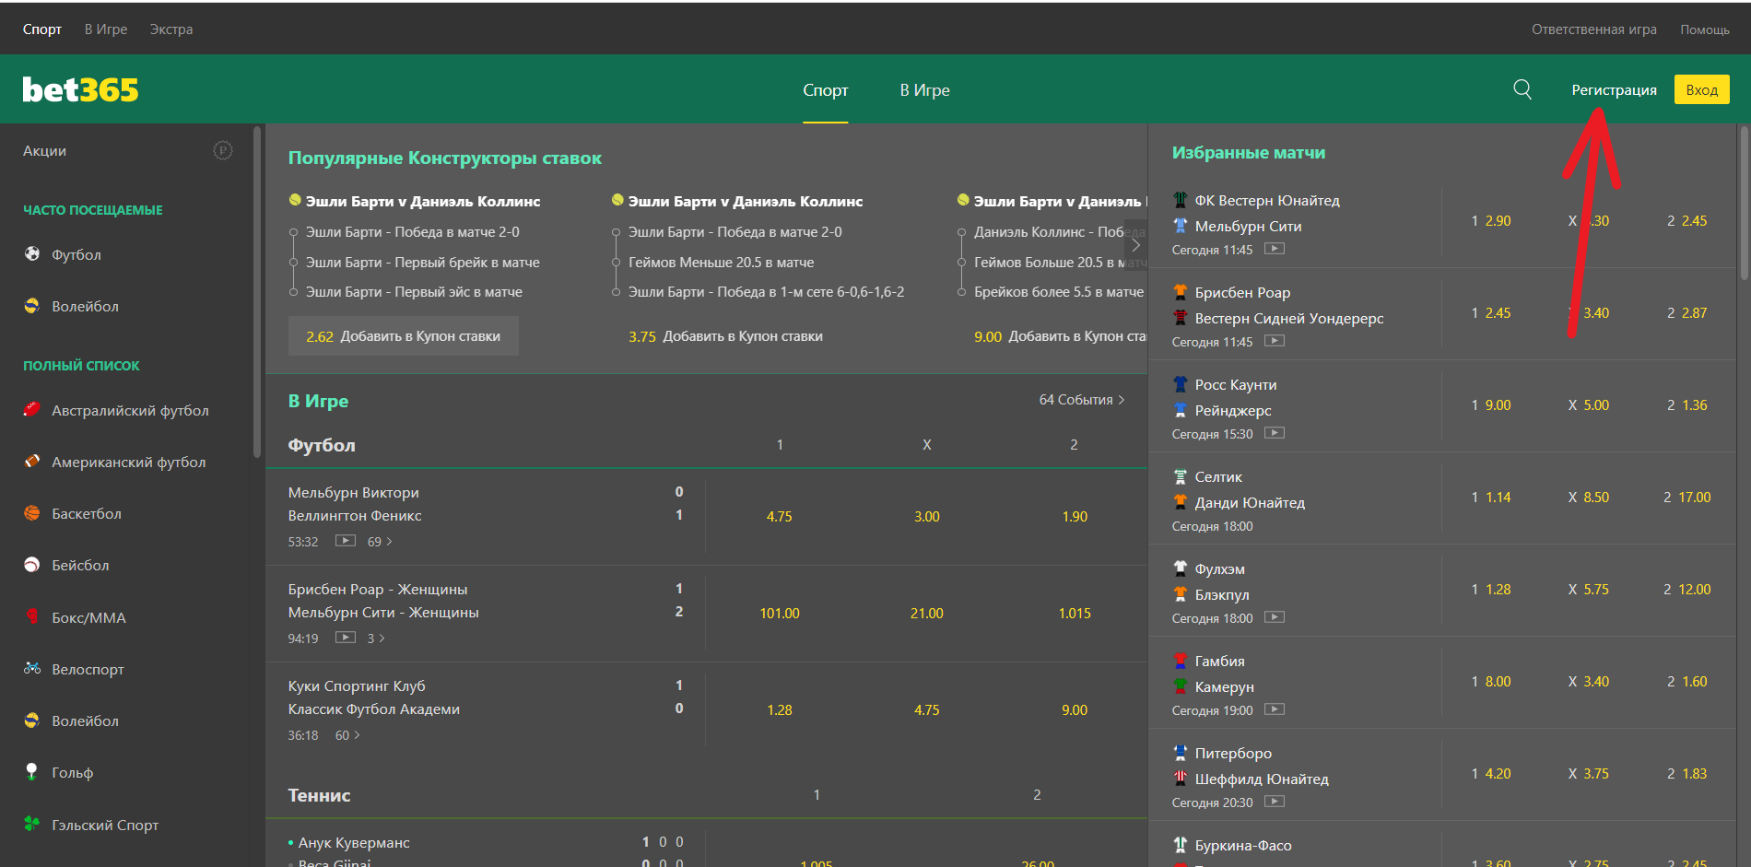Click the Гэльский Спорт shamrock icon
1751x867 pixels.
pos(32,823)
